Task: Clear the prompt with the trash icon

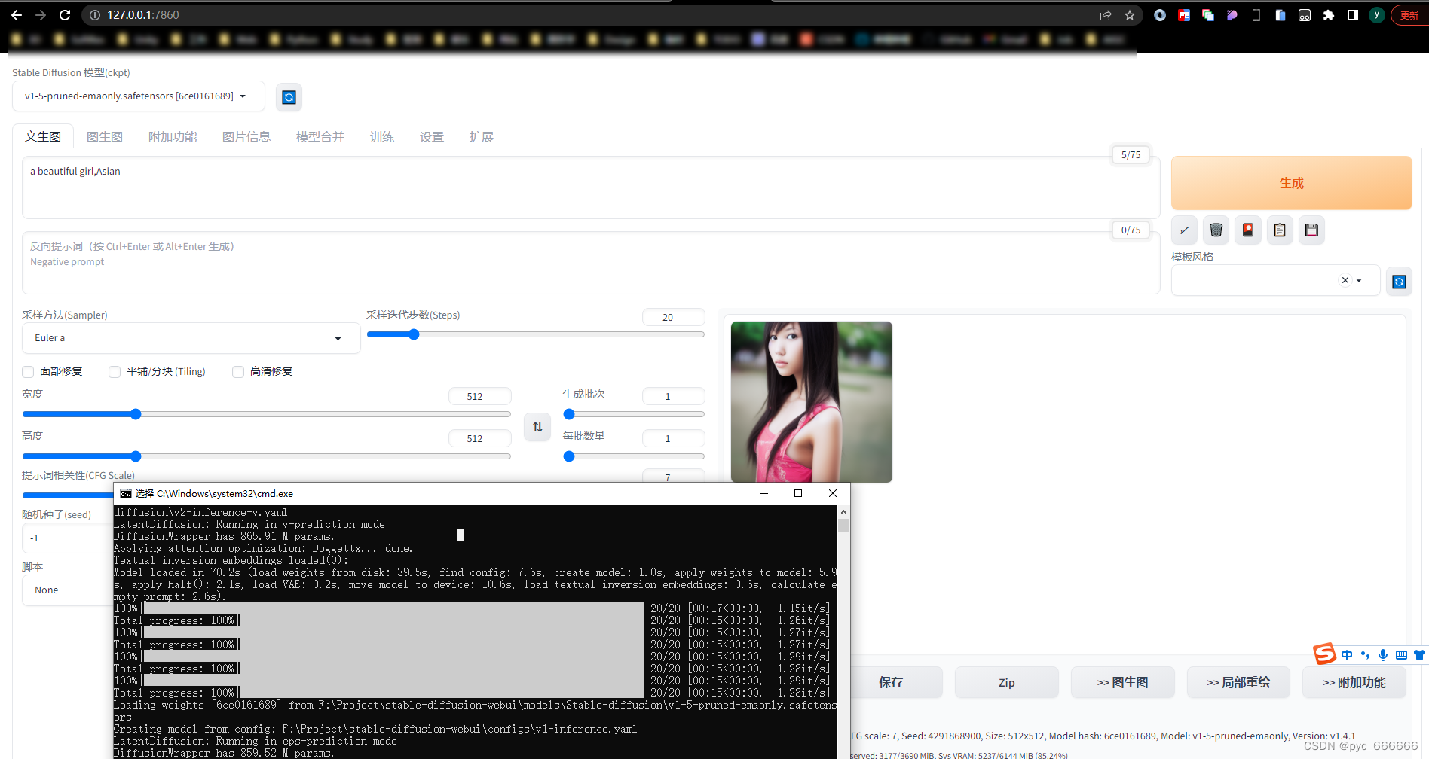Action: click(x=1215, y=230)
